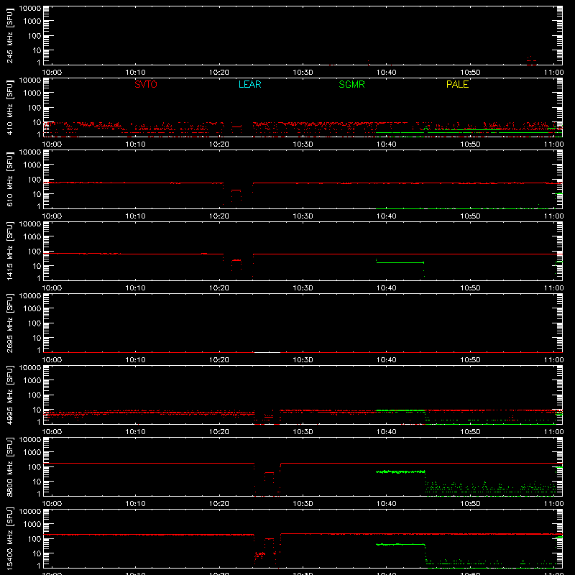The image size is (575, 575).
Task: Click the 10 value on 15400 MHz axis
Action: tap(37, 553)
